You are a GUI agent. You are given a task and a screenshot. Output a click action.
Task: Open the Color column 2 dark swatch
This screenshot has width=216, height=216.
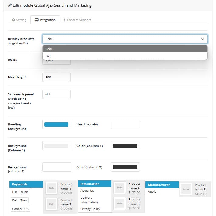125,167
